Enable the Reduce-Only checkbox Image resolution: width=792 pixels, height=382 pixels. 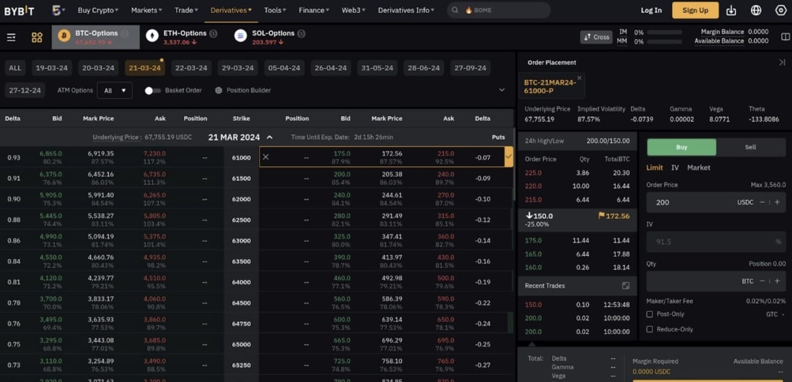(x=649, y=329)
